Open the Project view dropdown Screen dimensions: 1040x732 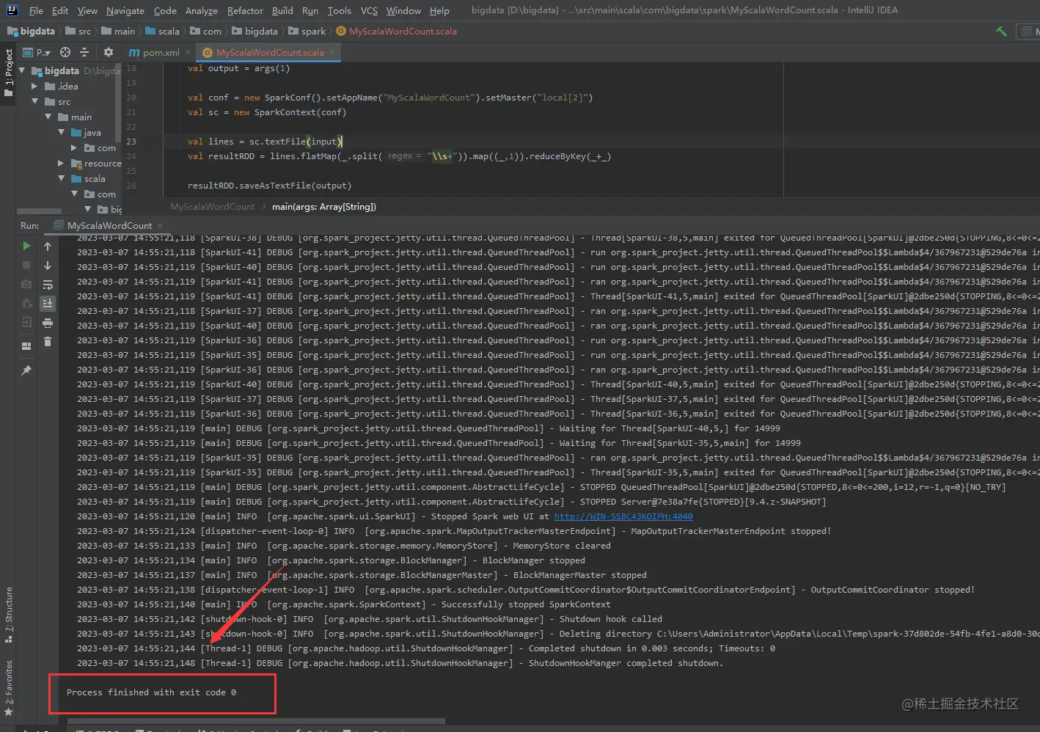click(x=37, y=52)
